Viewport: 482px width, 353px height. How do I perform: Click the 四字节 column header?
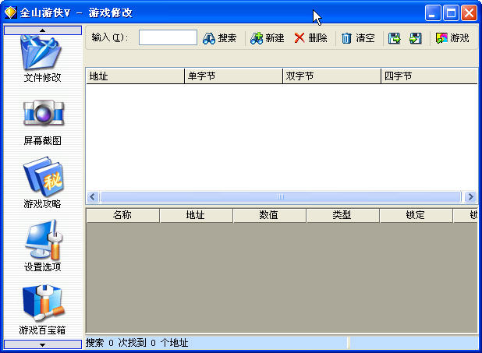(x=427, y=76)
